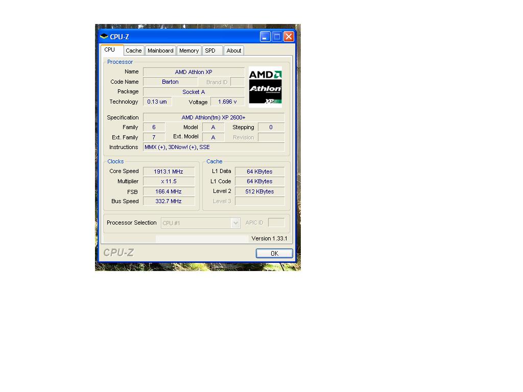This screenshot has height=392, width=523.
Task: Click the Bus Speed value 332.7 MHz
Action: pos(169,201)
